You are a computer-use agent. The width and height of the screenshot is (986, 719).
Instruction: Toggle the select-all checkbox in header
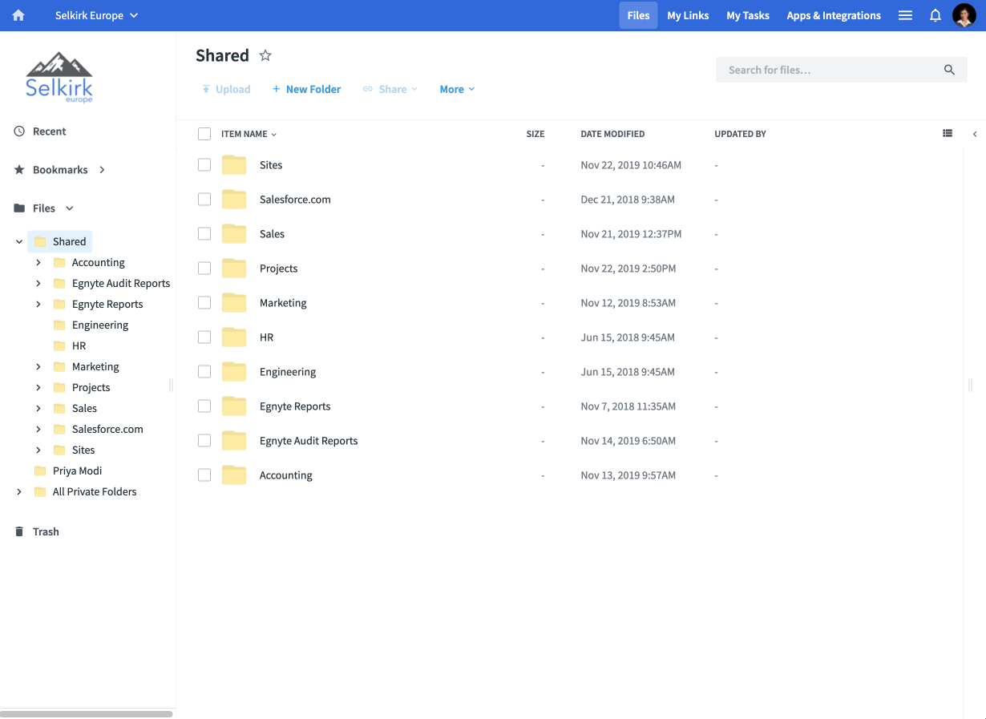tap(204, 134)
